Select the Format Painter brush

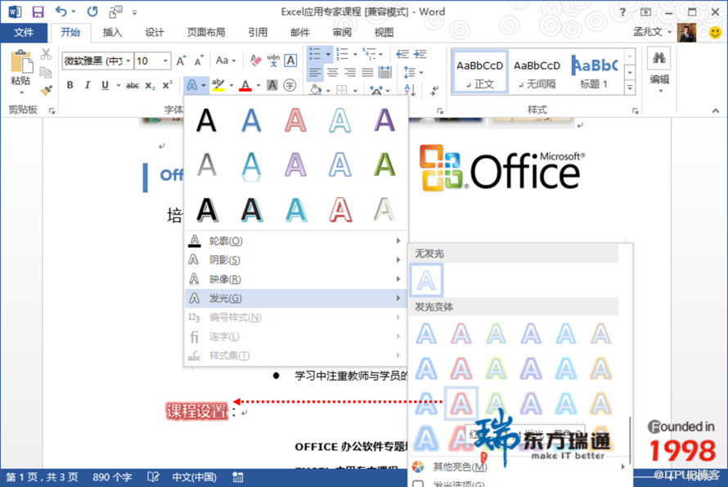[x=46, y=90]
